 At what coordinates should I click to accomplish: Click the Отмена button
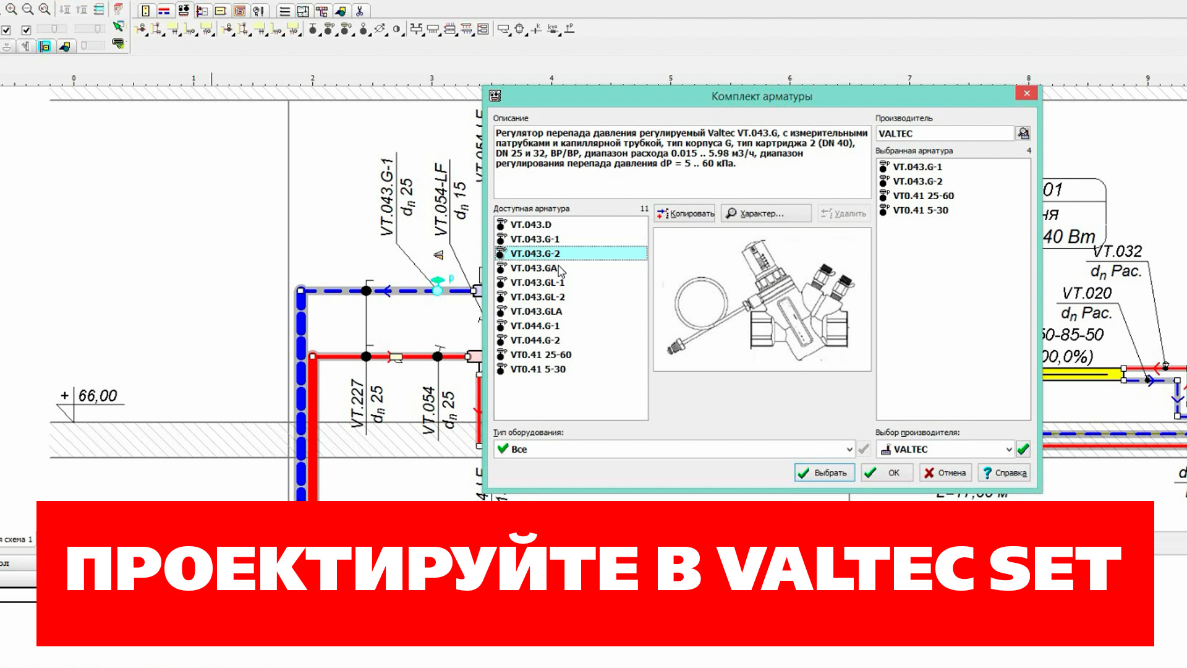coord(945,473)
